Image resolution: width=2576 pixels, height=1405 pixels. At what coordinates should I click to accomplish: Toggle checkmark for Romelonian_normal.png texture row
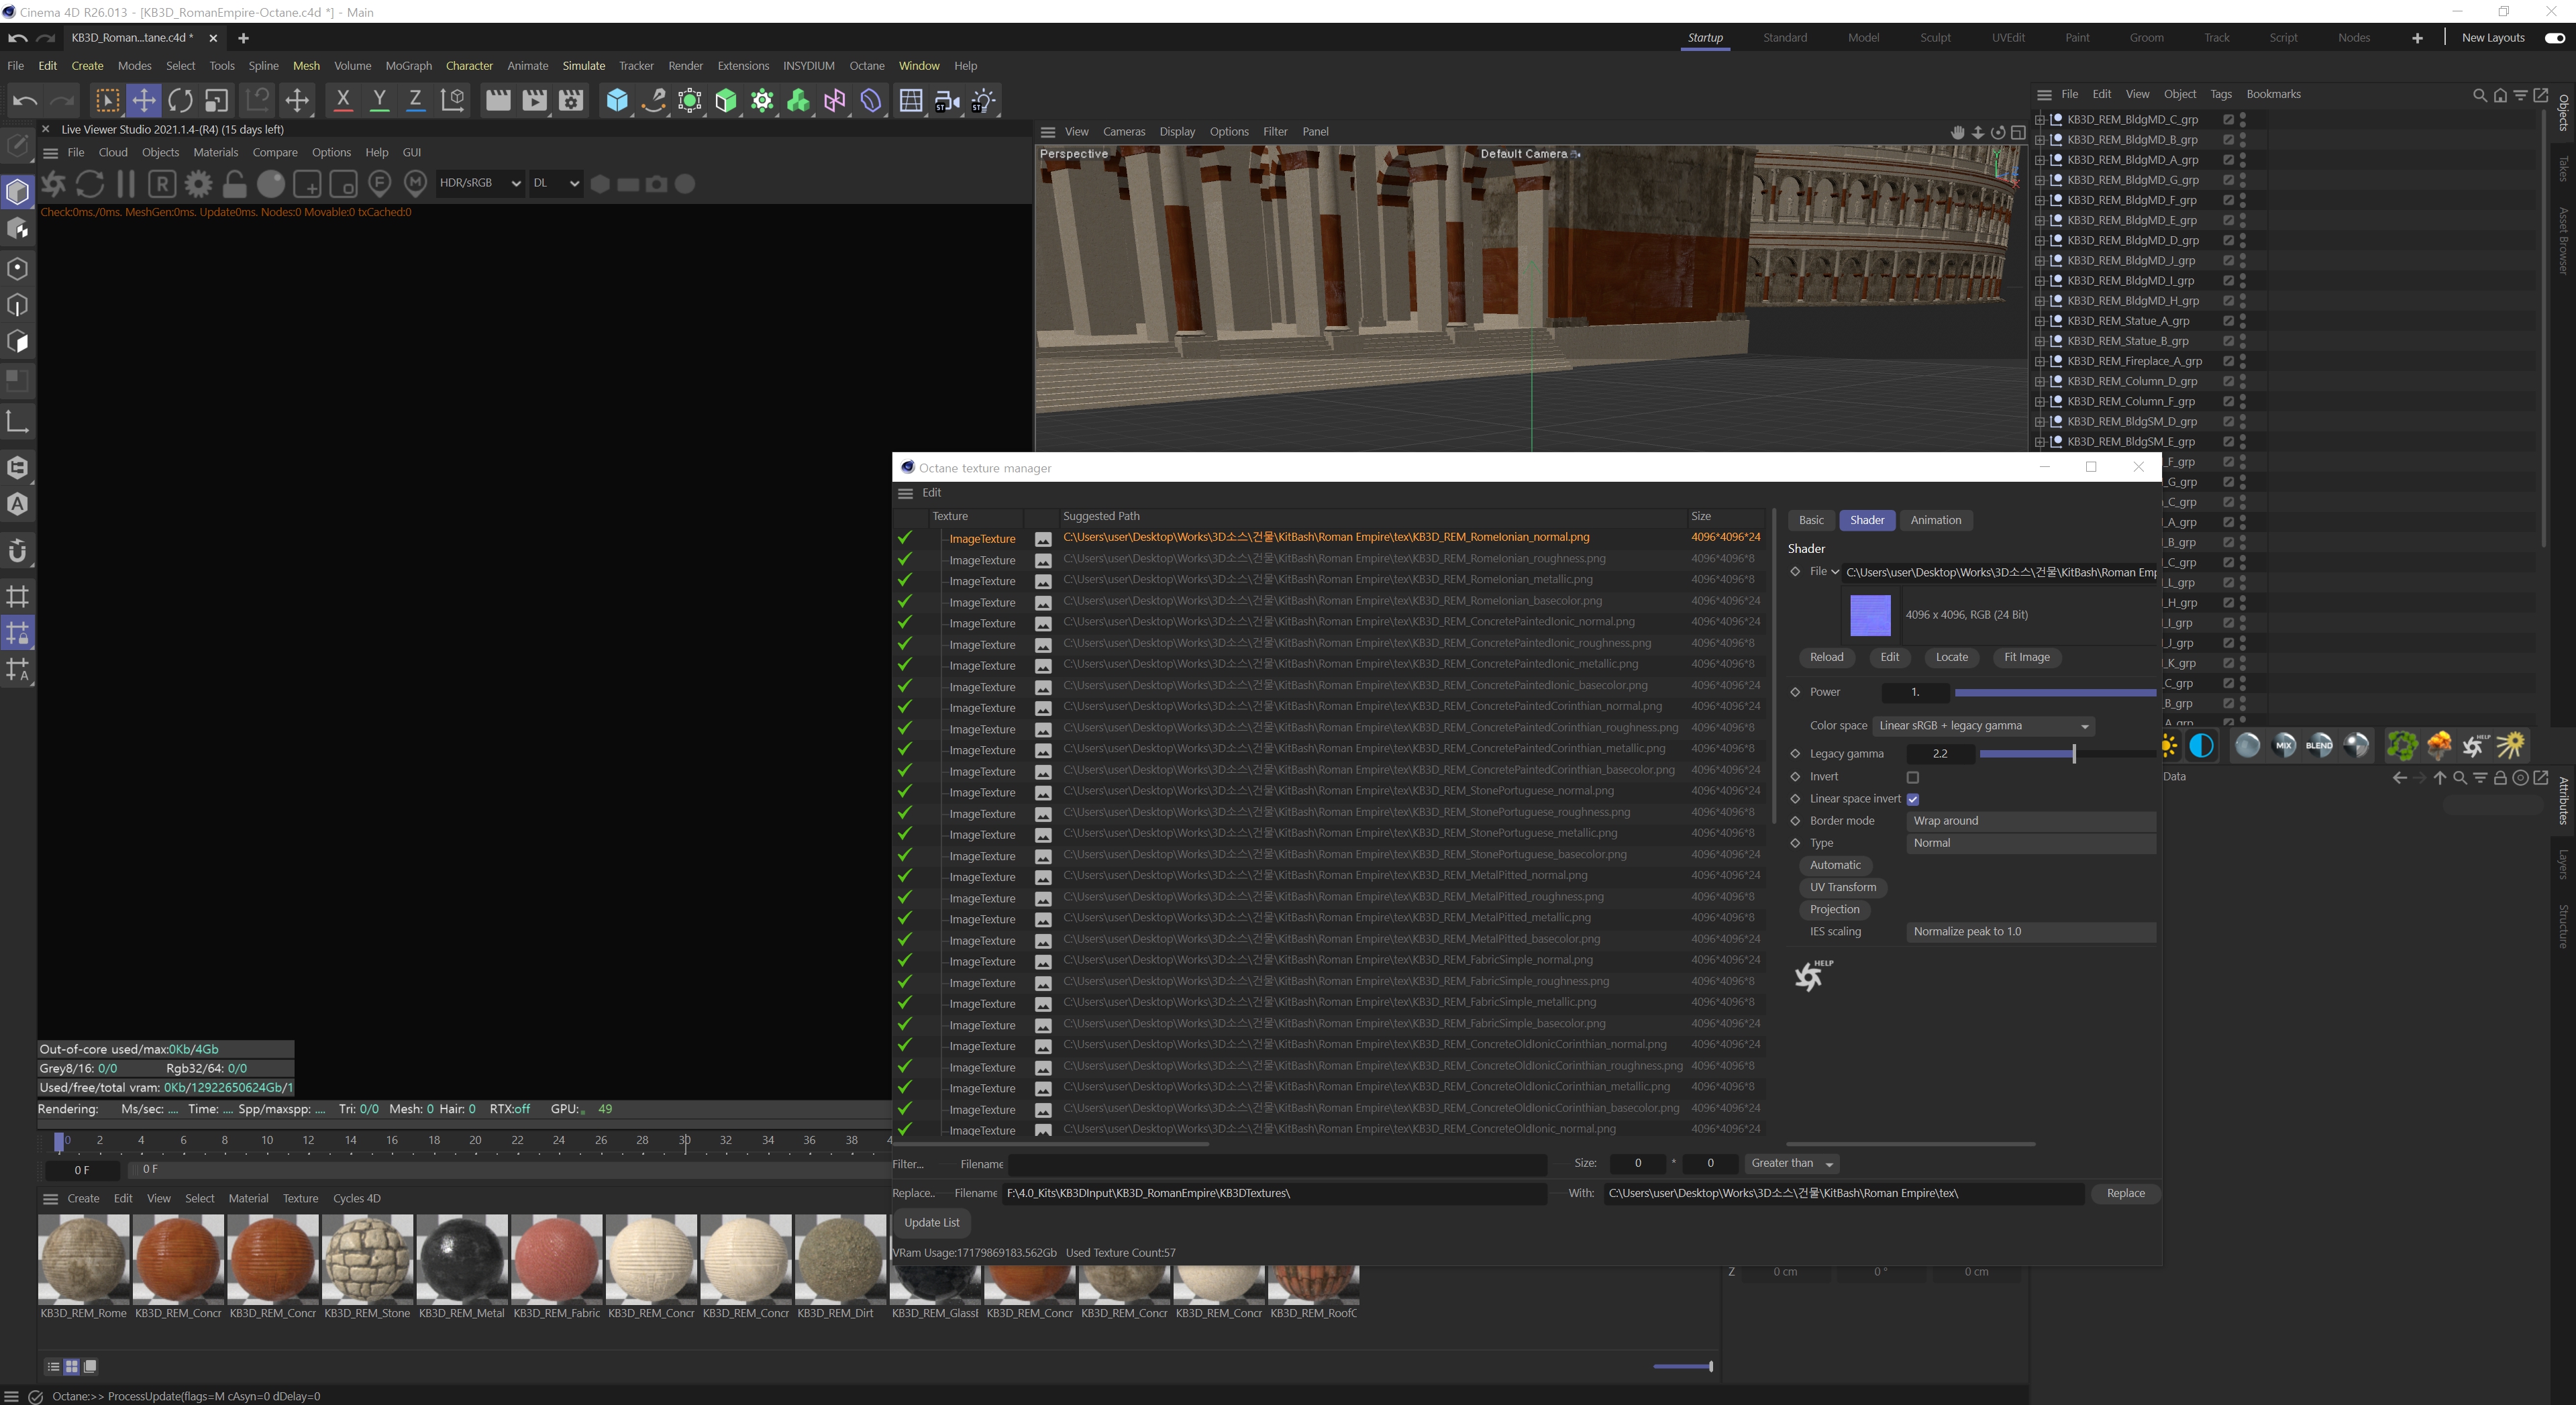(905, 538)
